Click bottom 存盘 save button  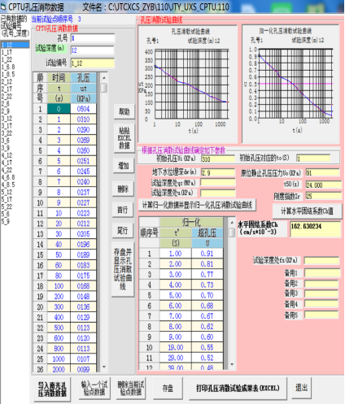point(168,389)
